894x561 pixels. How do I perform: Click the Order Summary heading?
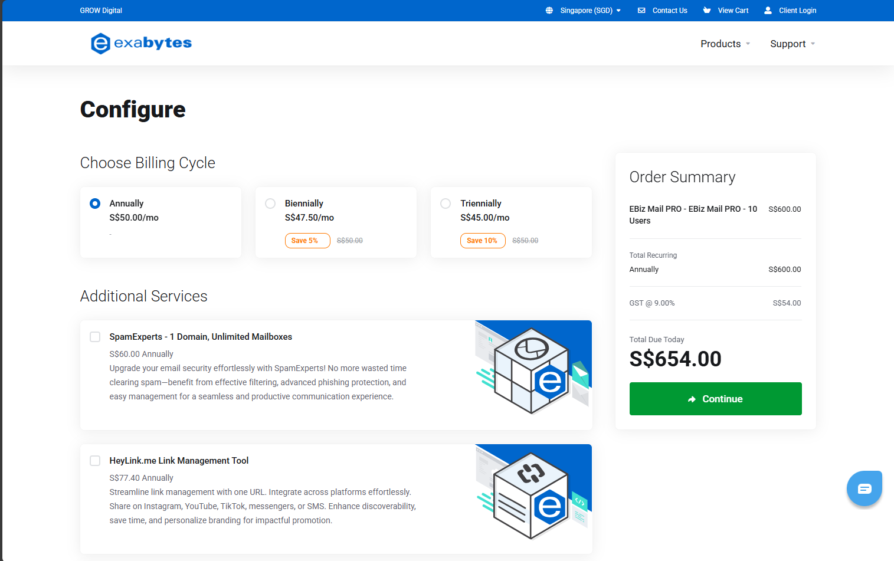click(x=682, y=177)
